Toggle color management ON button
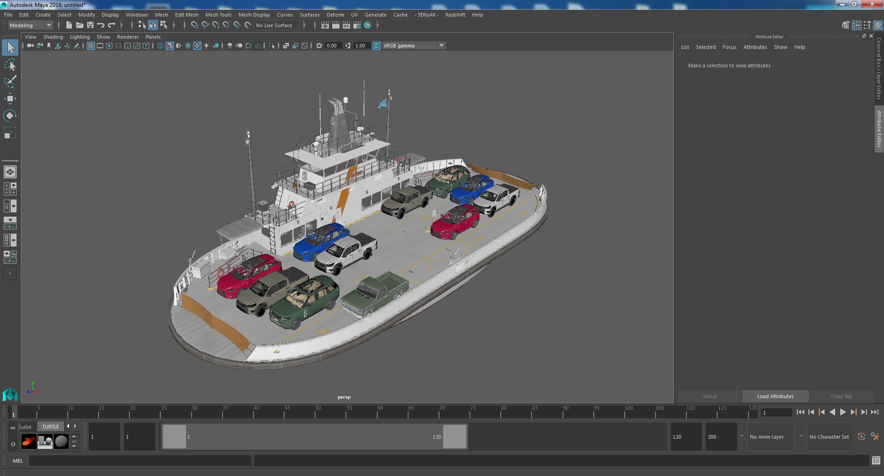The width and height of the screenshot is (884, 476). (376, 46)
